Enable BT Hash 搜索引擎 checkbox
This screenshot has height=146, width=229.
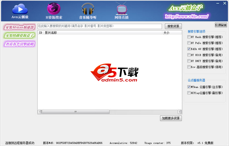click(189, 37)
